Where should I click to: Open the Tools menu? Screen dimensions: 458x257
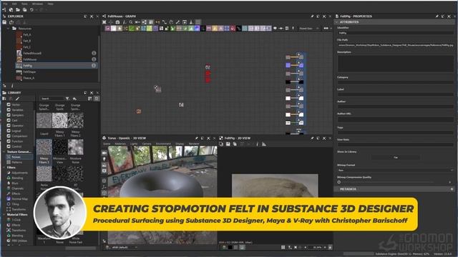click(24, 4)
